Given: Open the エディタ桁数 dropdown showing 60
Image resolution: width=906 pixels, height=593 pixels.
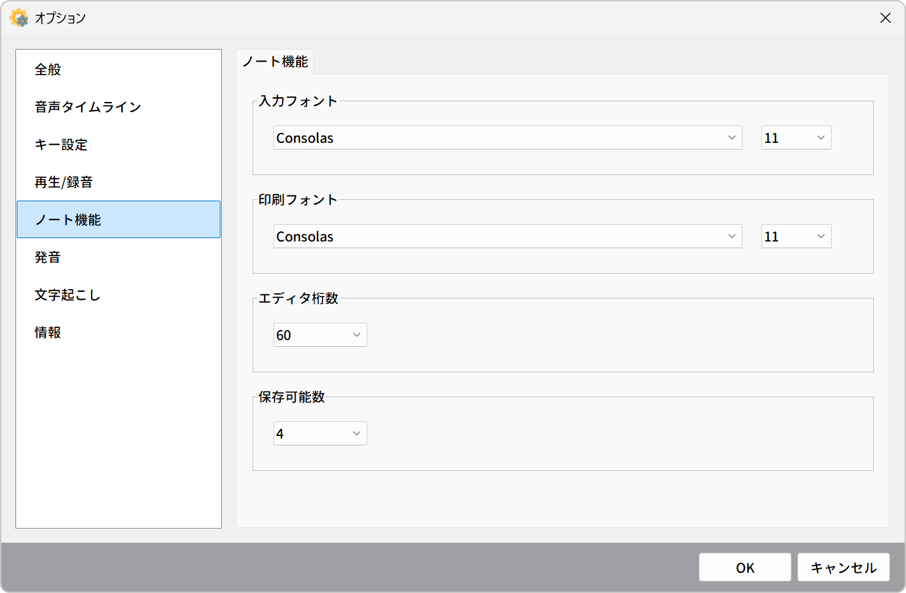Looking at the screenshot, I should point(320,335).
